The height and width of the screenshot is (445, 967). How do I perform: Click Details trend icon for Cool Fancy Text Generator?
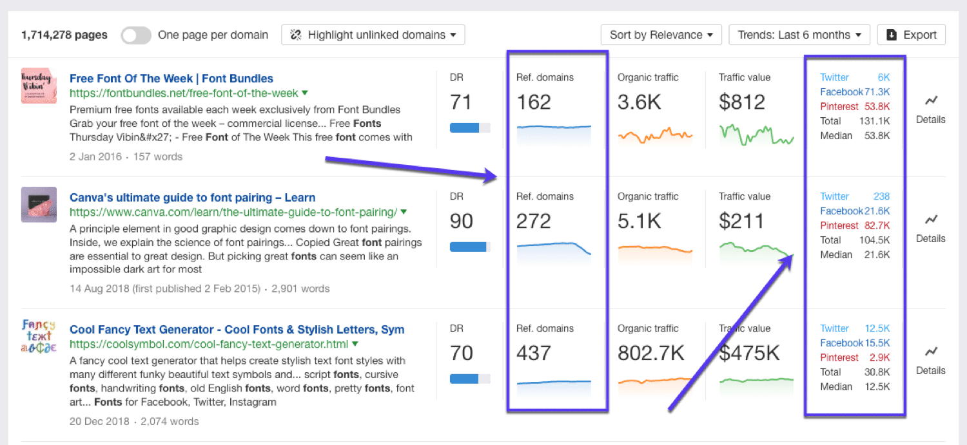tap(931, 352)
